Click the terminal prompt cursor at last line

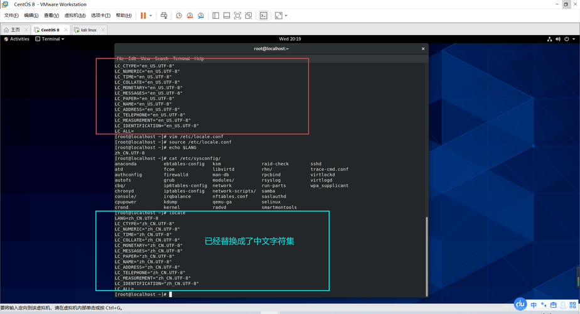(x=171, y=295)
